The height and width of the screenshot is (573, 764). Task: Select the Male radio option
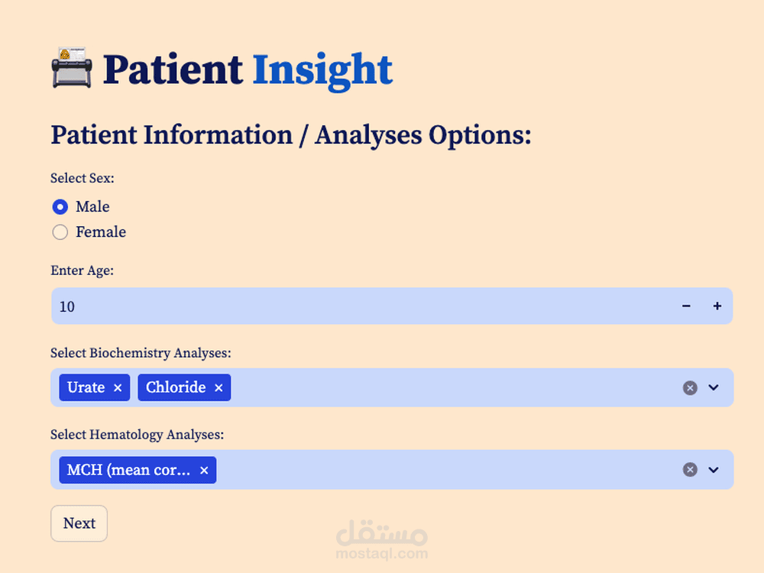tap(60, 207)
